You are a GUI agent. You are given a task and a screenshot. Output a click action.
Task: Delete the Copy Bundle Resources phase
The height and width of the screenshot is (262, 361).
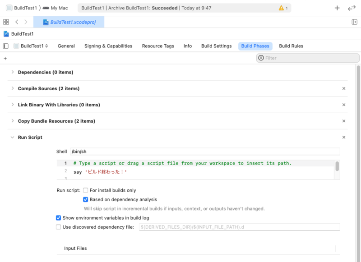tap(344, 121)
